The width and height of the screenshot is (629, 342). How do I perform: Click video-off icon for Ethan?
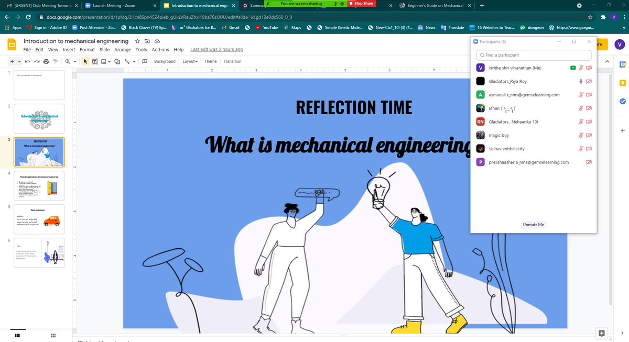tap(589, 108)
